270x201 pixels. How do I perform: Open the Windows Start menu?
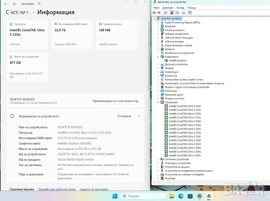[x=115, y=196]
